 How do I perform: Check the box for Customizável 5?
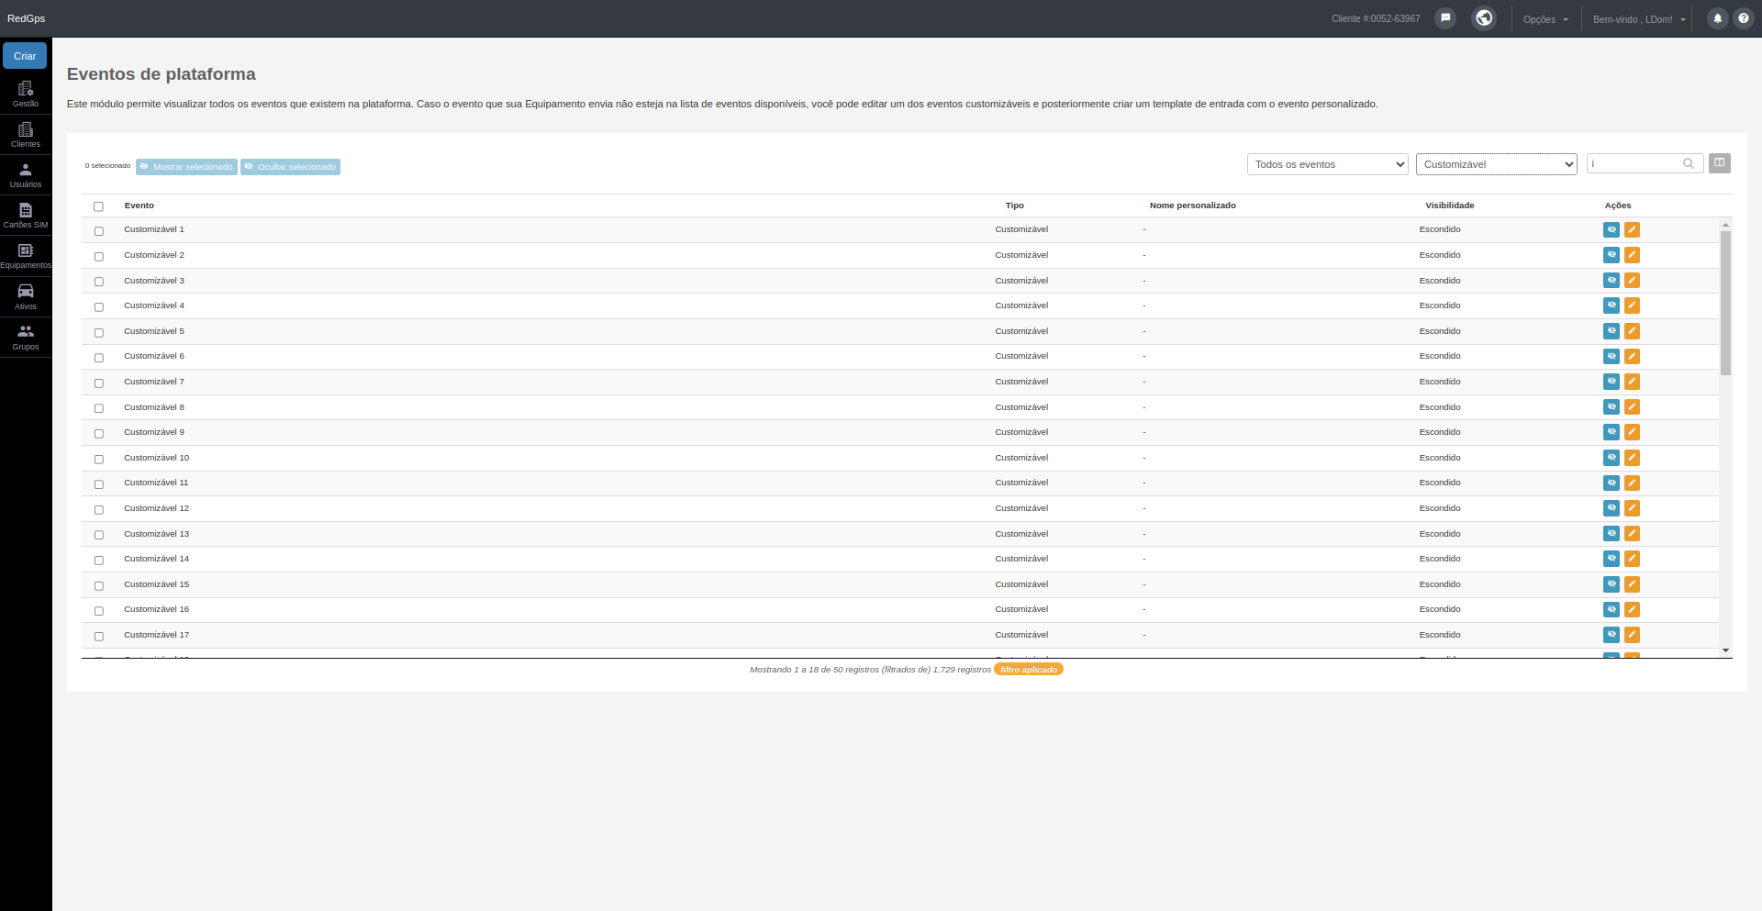(x=99, y=332)
